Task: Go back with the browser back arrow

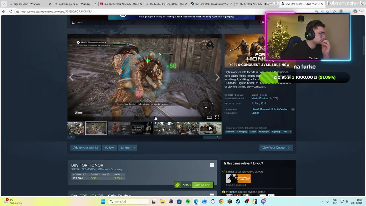Action: (4, 11)
